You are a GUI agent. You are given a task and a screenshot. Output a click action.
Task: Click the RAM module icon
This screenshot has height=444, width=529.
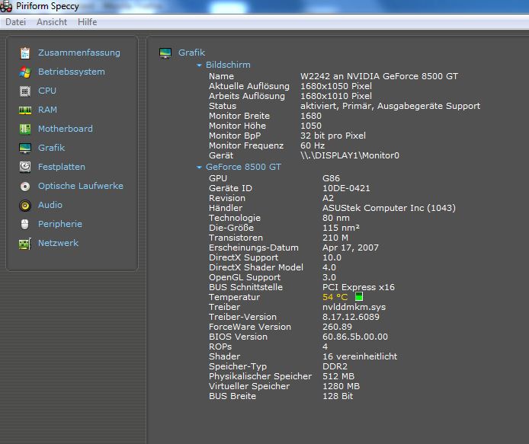tap(25, 110)
